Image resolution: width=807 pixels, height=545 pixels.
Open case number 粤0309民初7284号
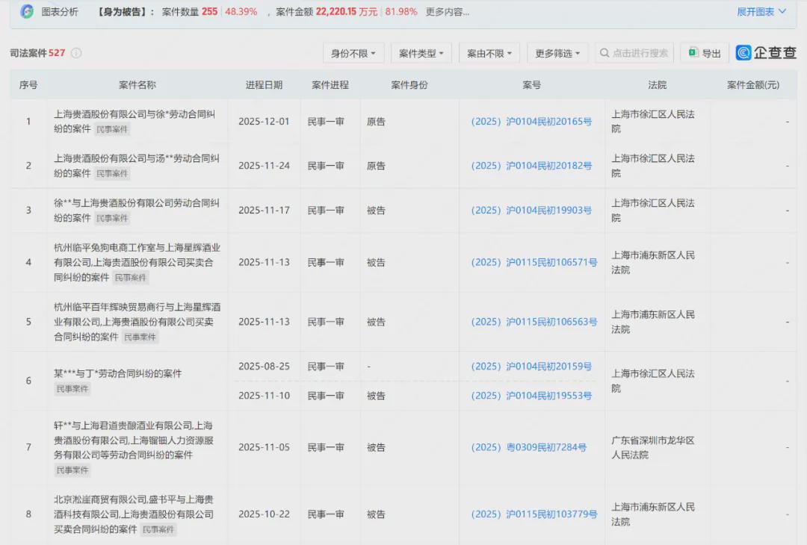(x=528, y=447)
